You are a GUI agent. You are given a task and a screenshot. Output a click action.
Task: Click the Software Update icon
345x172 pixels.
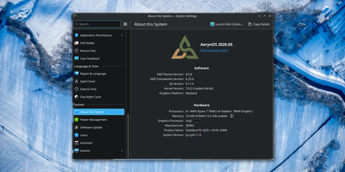click(76, 127)
